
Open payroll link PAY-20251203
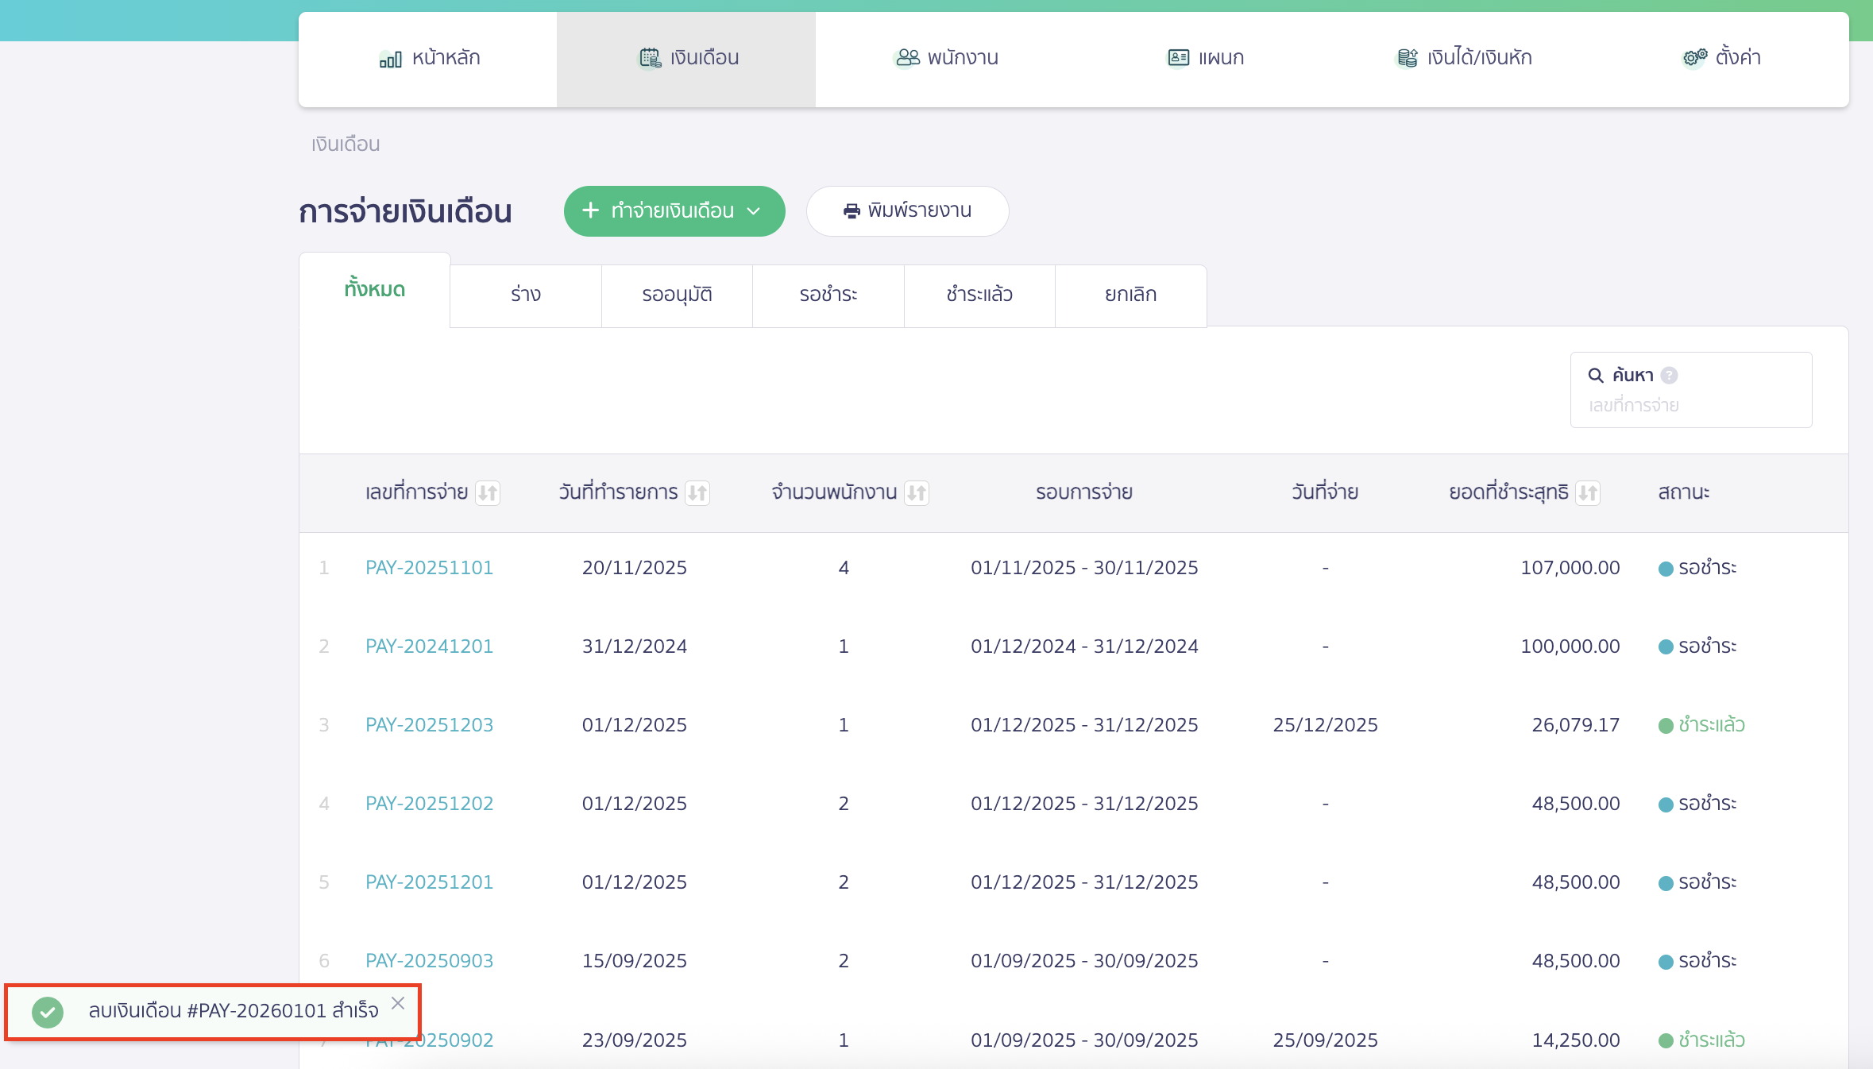tap(429, 725)
